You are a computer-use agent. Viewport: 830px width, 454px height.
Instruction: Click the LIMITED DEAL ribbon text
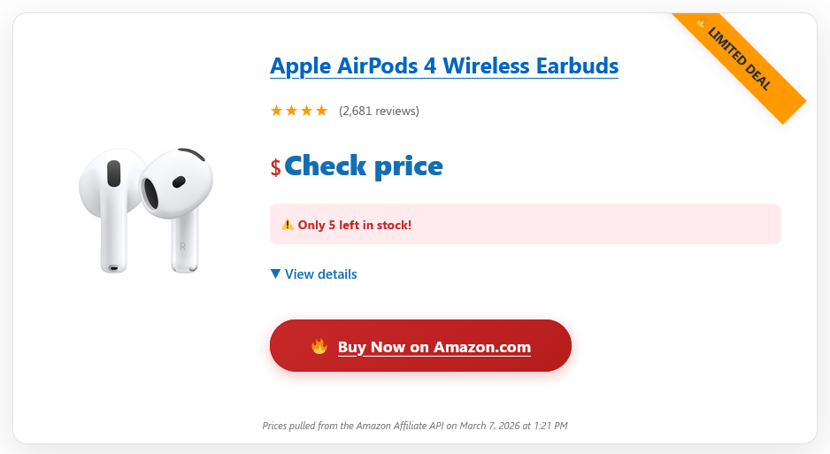(x=740, y=58)
